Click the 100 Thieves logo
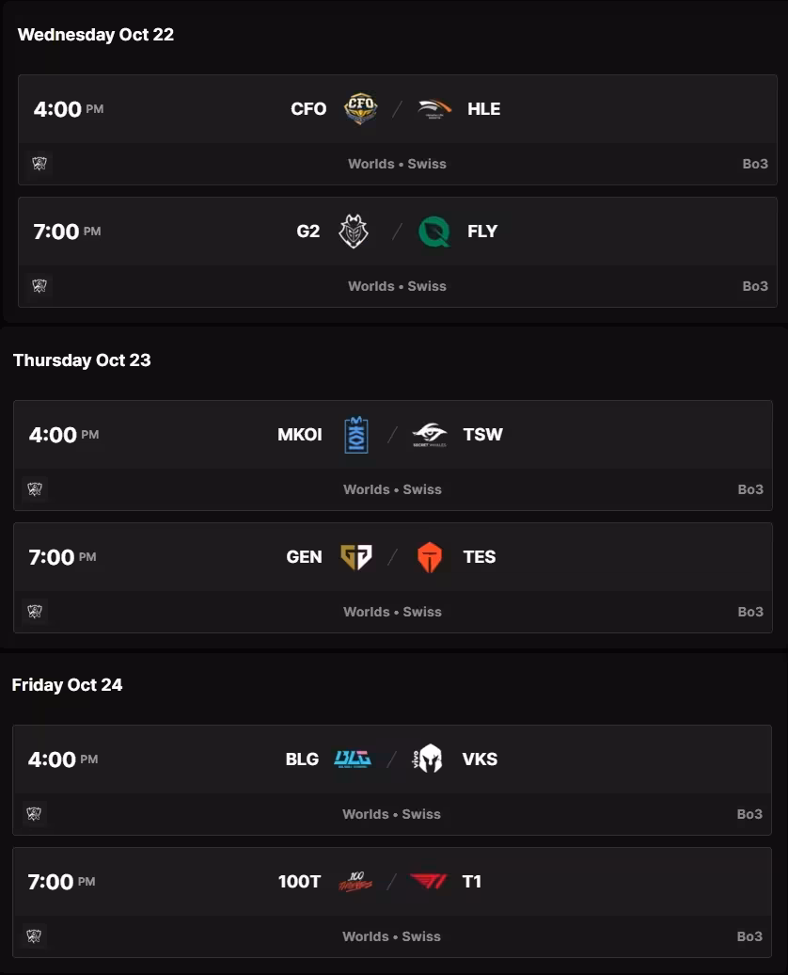The image size is (788, 975). tap(355, 882)
